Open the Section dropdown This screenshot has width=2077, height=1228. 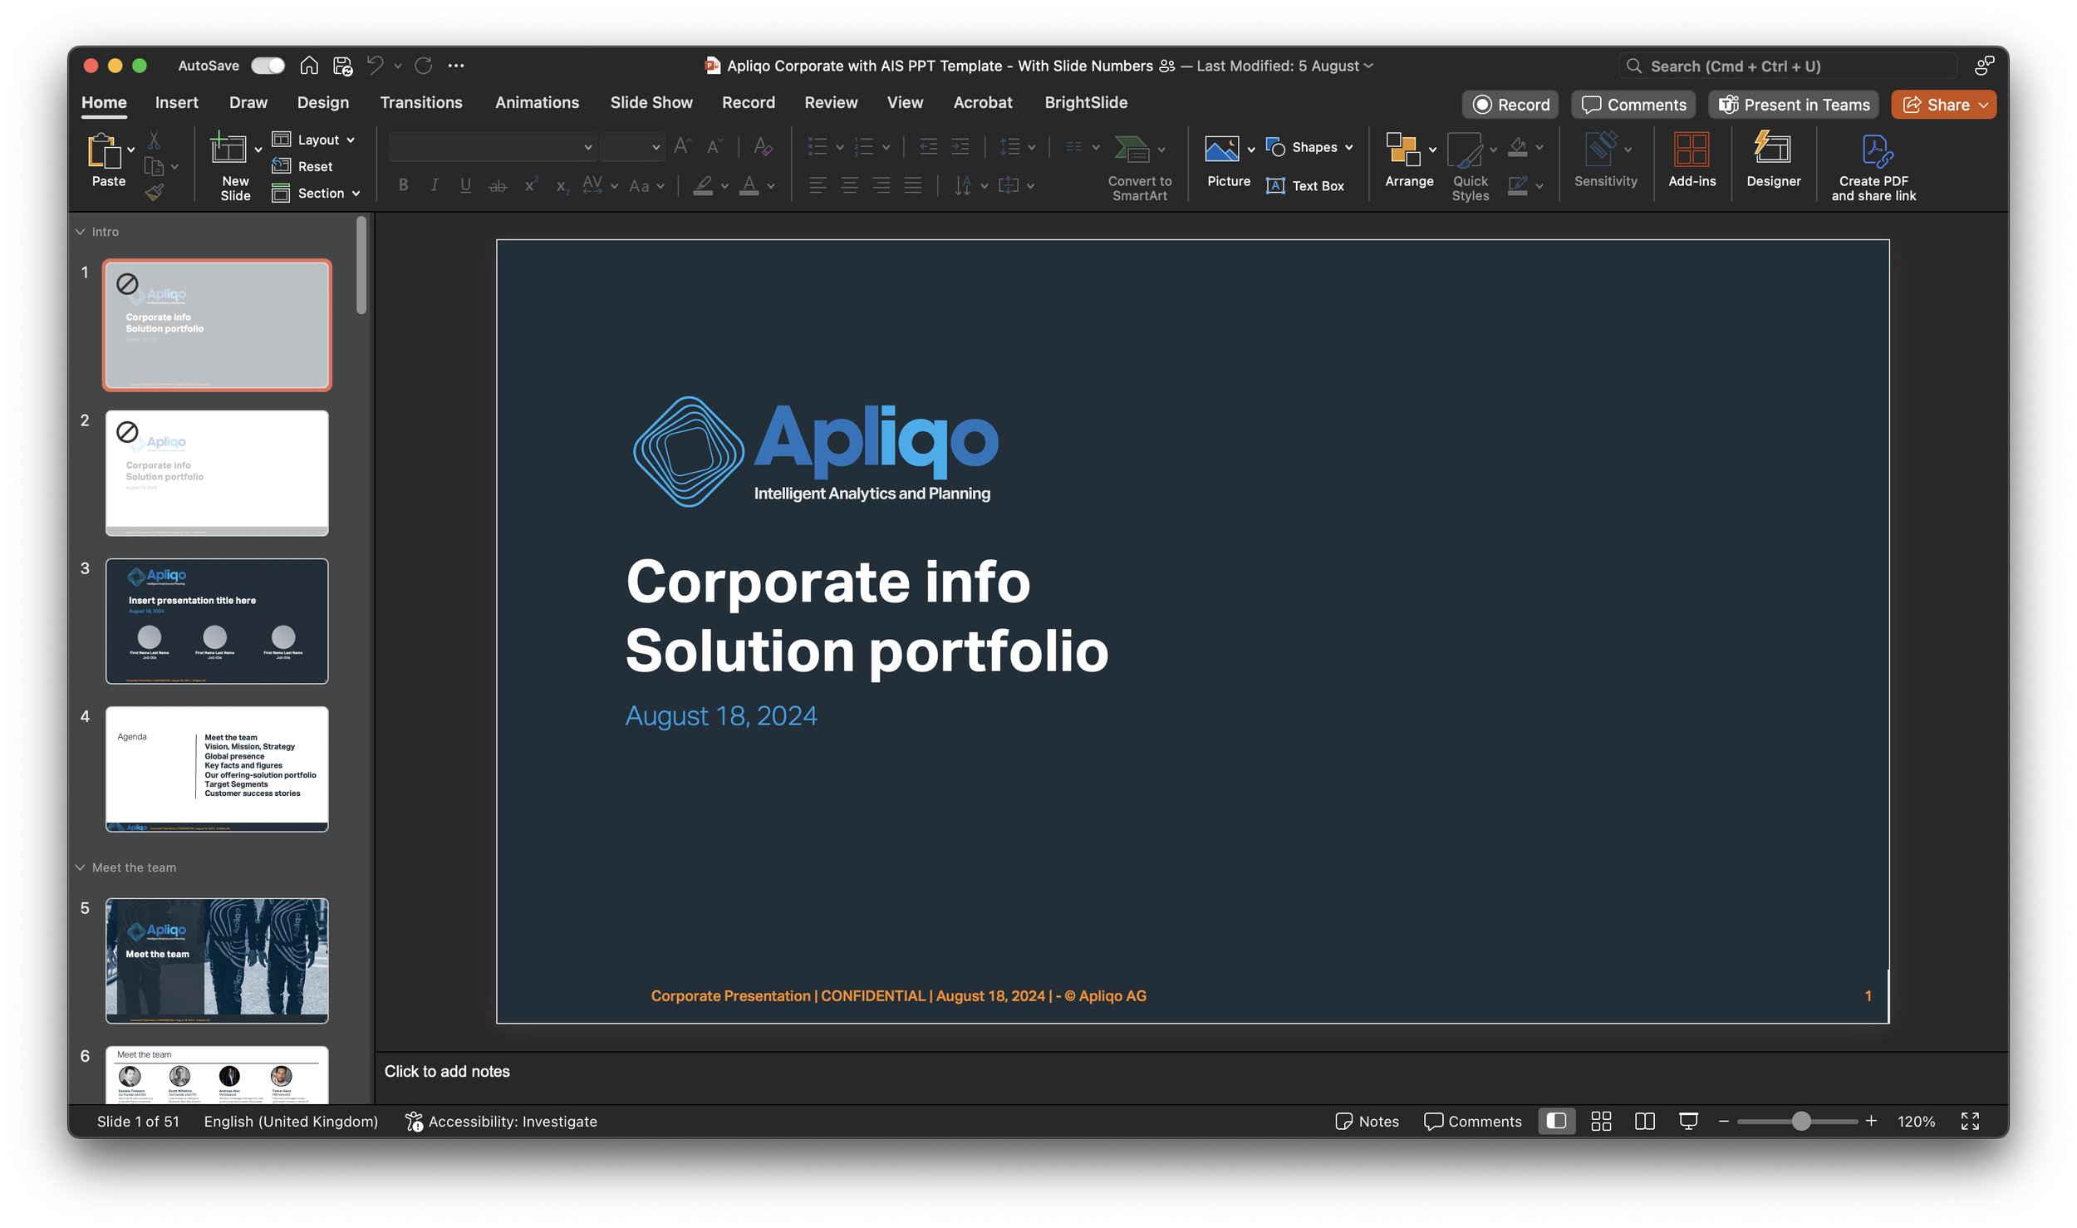[x=317, y=193]
